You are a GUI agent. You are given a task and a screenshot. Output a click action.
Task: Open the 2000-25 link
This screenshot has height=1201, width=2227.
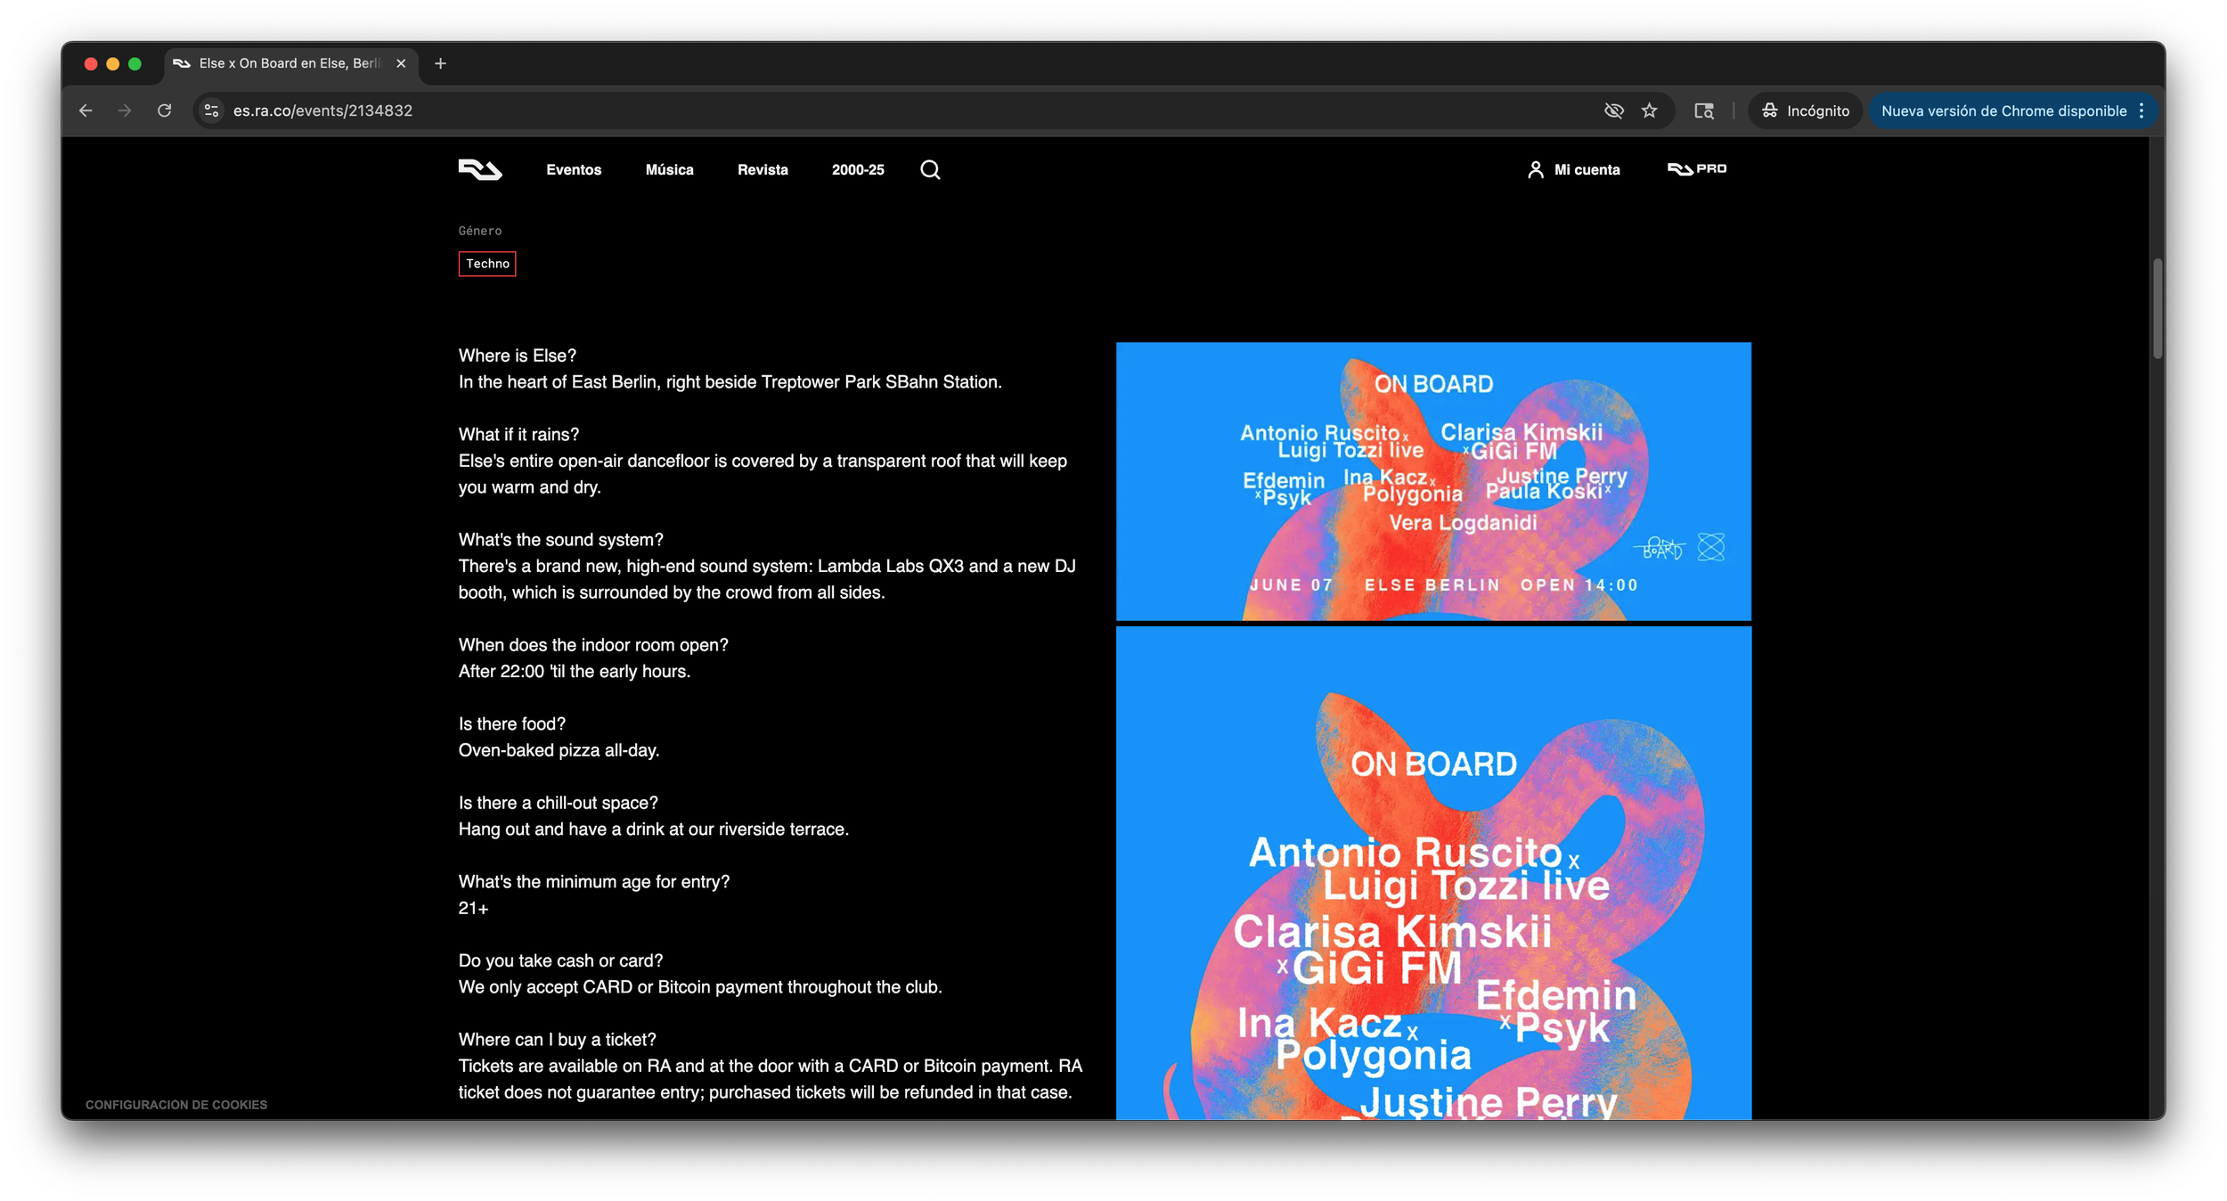click(x=858, y=169)
